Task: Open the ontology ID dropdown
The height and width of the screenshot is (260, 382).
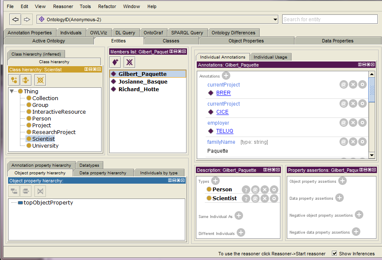Action: coord(275,20)
